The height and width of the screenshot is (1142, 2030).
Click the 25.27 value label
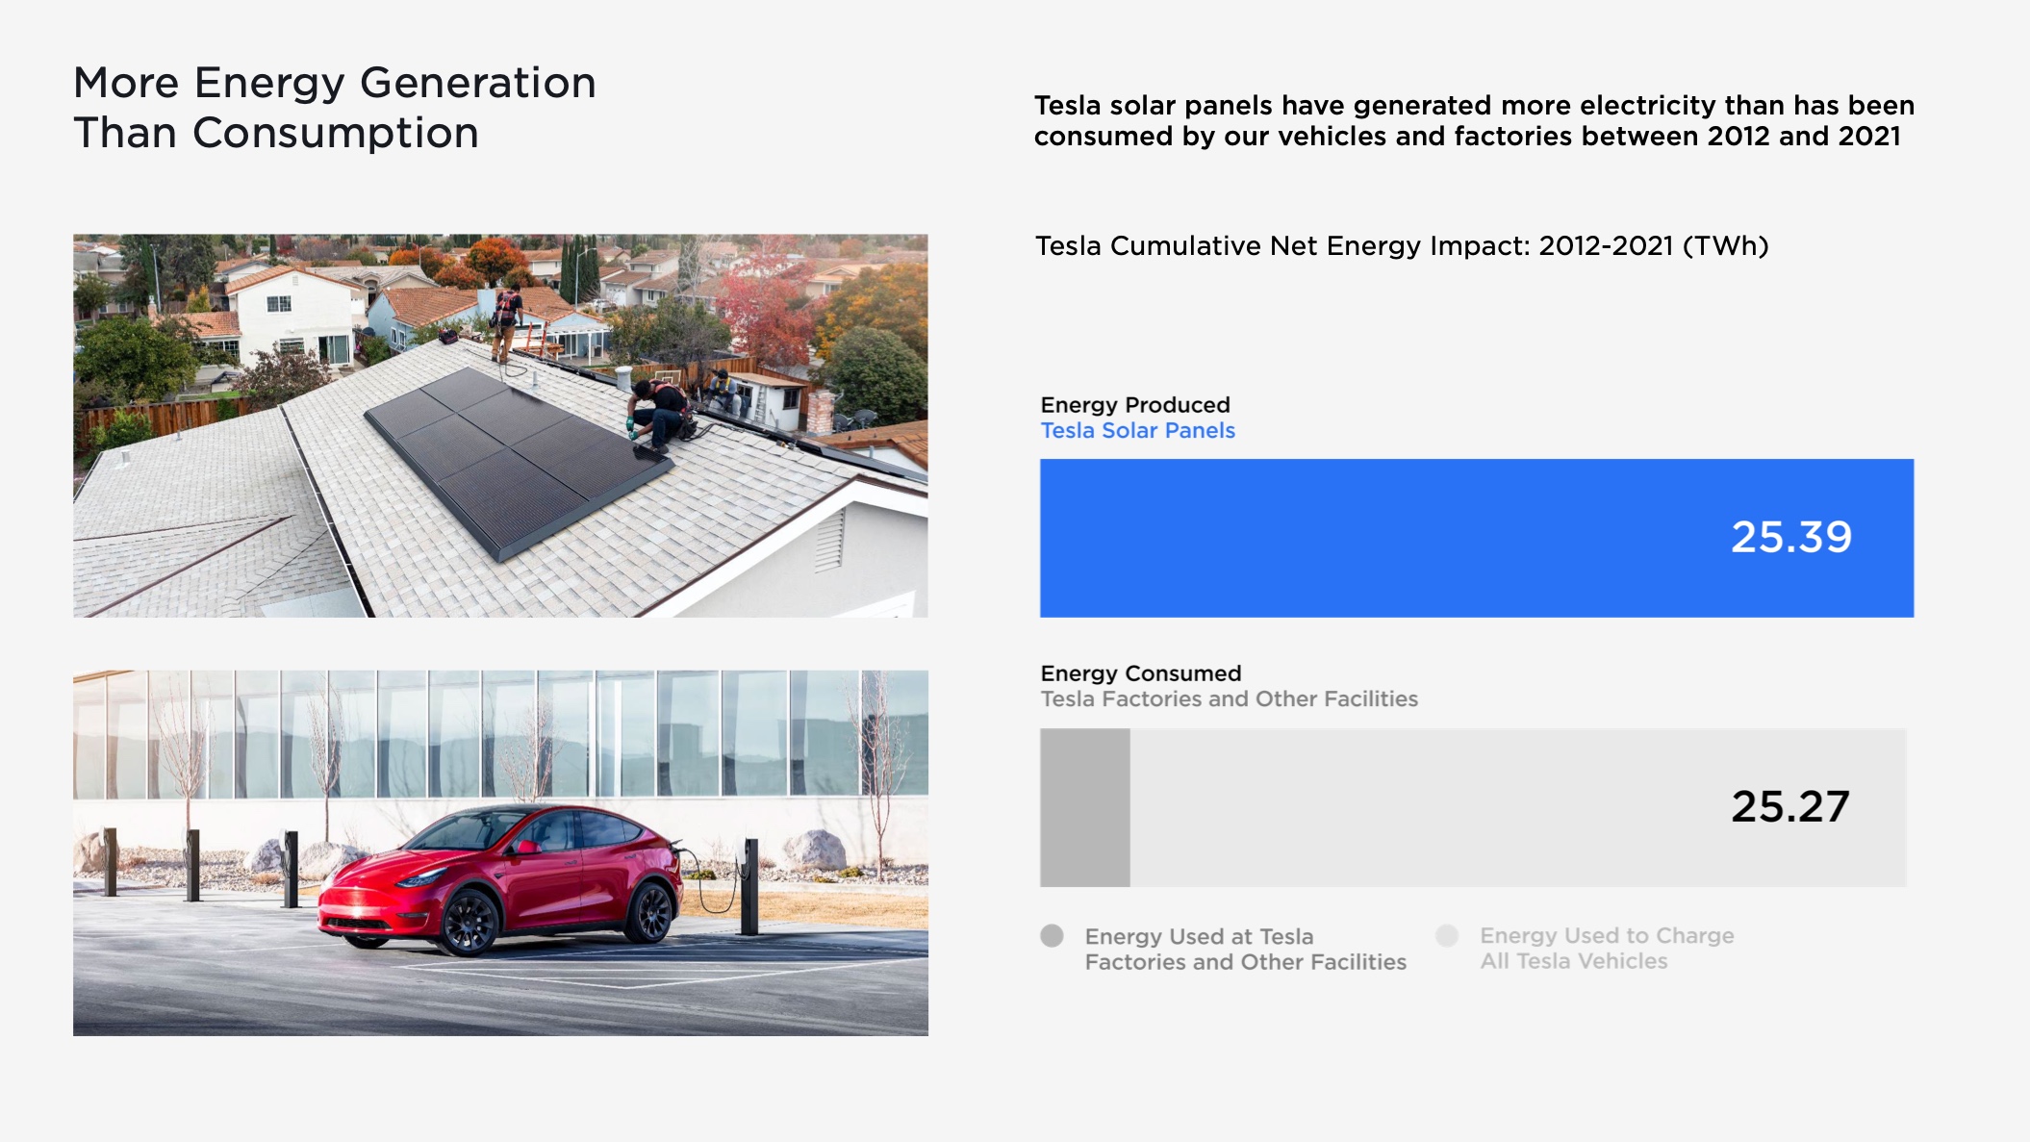1790,806
